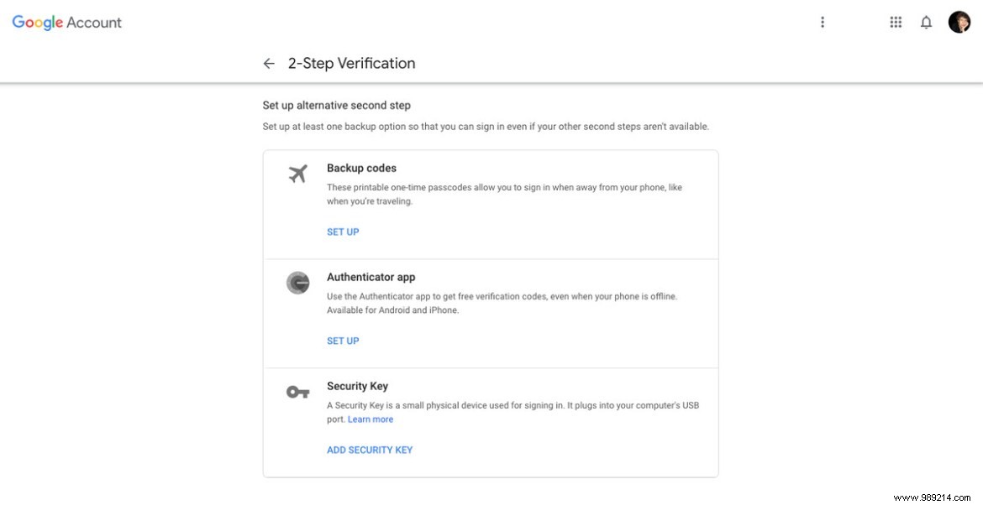The image size is (983, 505).
Task: Select the Security Key section heading
Action: pyautogui.click(x=357, y=386)
